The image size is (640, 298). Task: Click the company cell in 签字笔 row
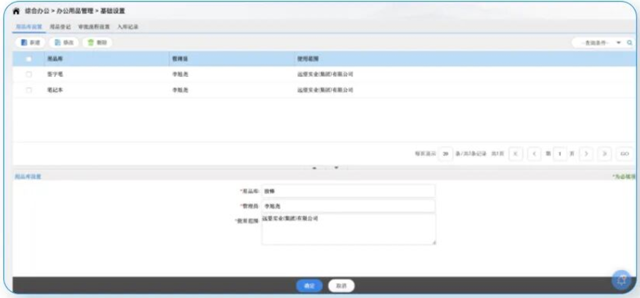click(325, 74)
